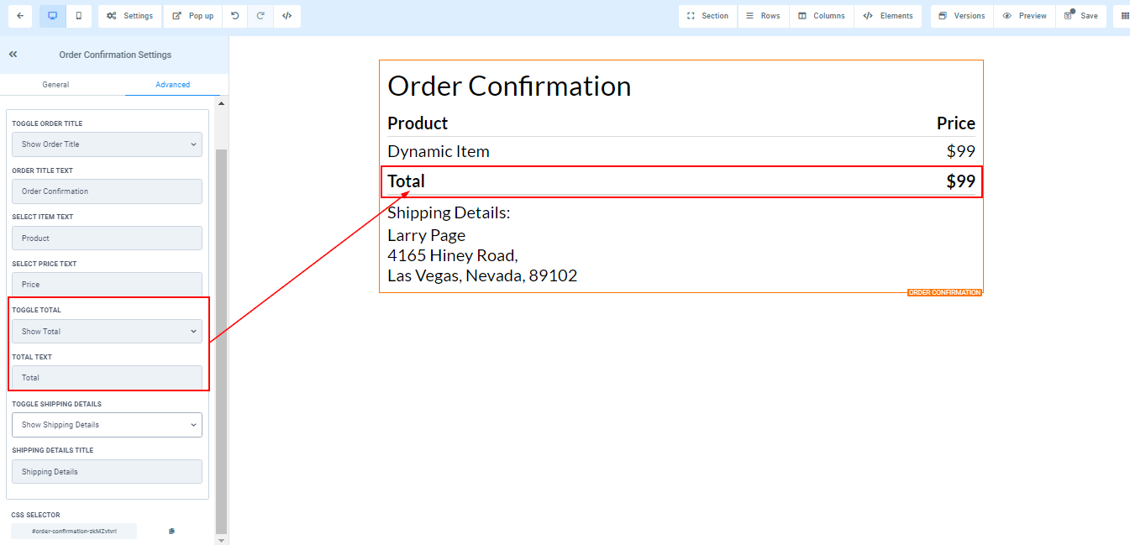
Task: Open the Pop up settings
Action: coord(192,16)
